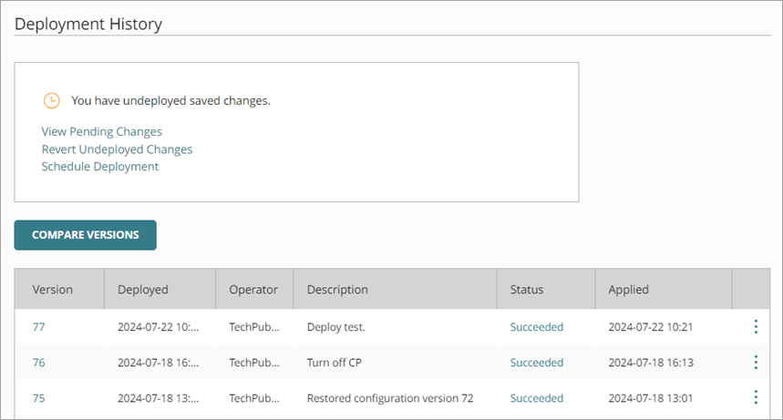783x420 pixels.
Task: Sort by the Deployed column header
Action: [143, 290]
